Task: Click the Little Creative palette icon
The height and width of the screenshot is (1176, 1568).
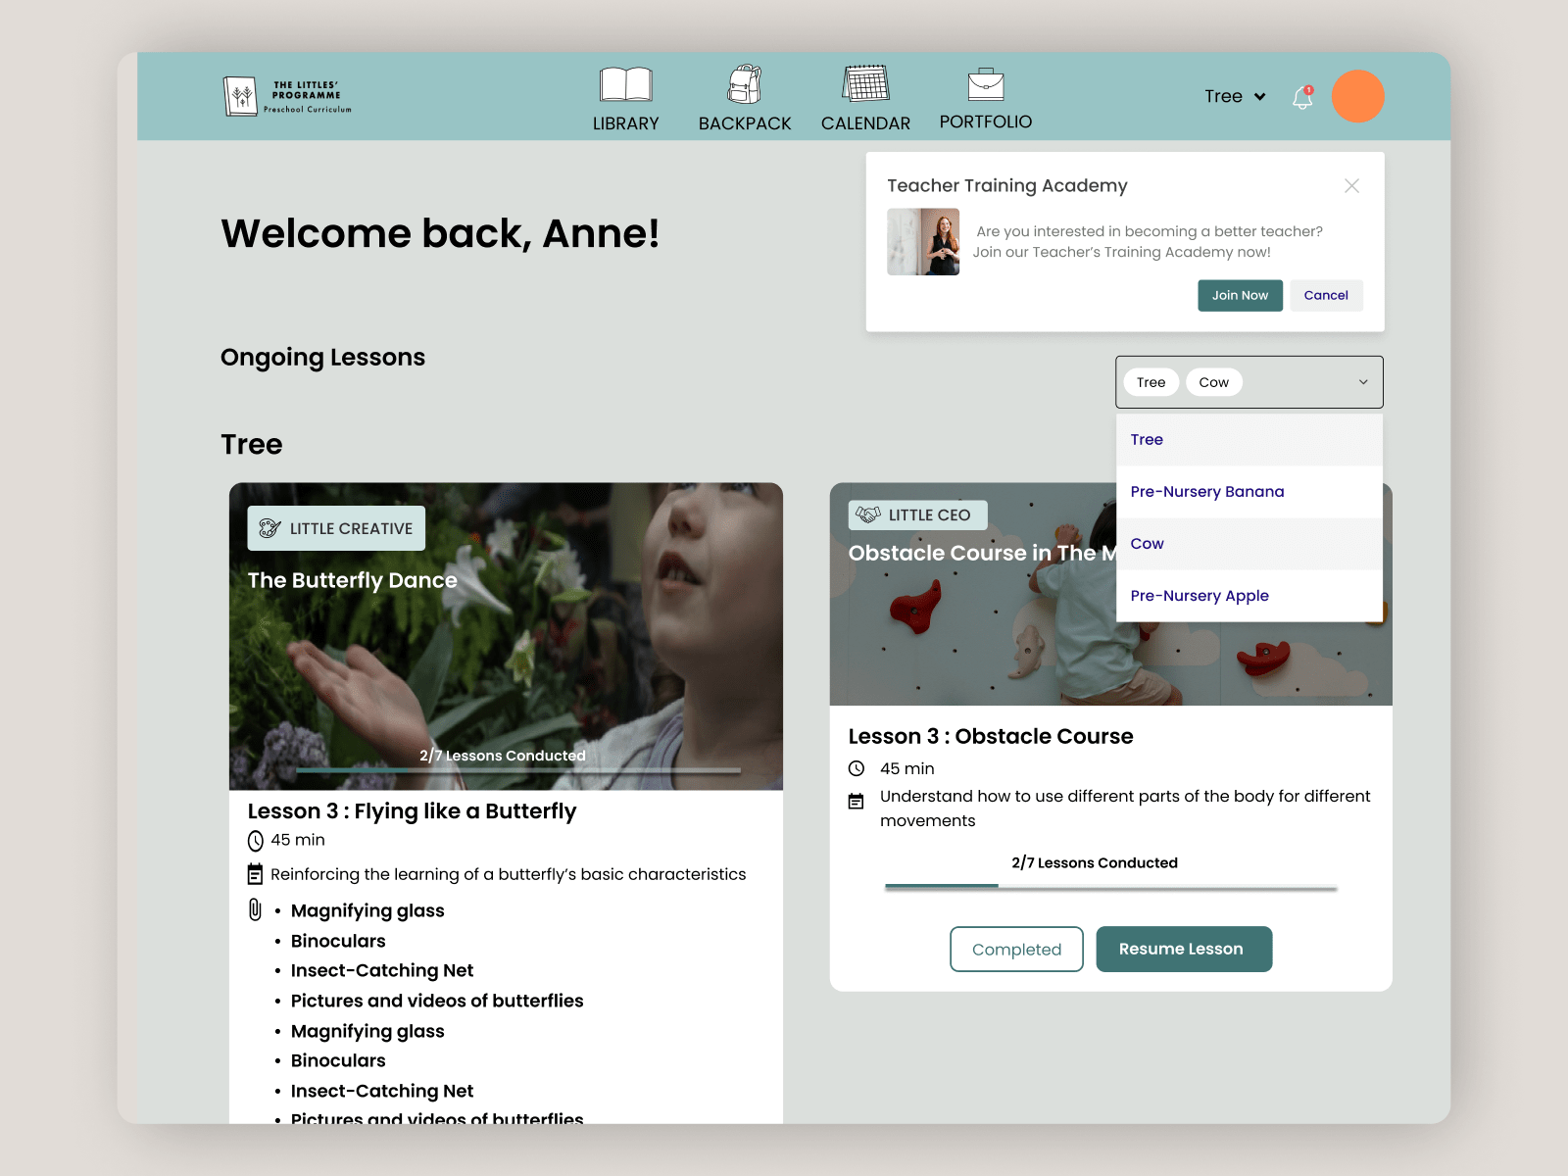Action: click(269, 528)
